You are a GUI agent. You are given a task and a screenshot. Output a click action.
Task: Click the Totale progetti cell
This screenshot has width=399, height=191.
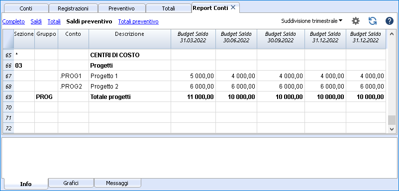pyautogui.click(x=129, y=97)
